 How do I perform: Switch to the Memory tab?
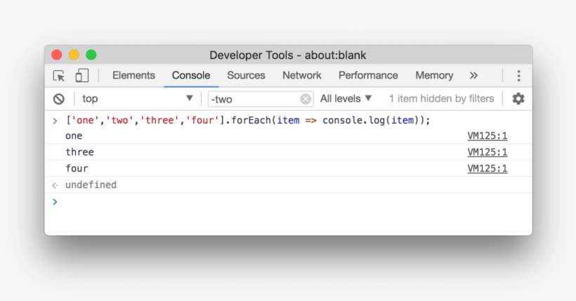[433, 76]
